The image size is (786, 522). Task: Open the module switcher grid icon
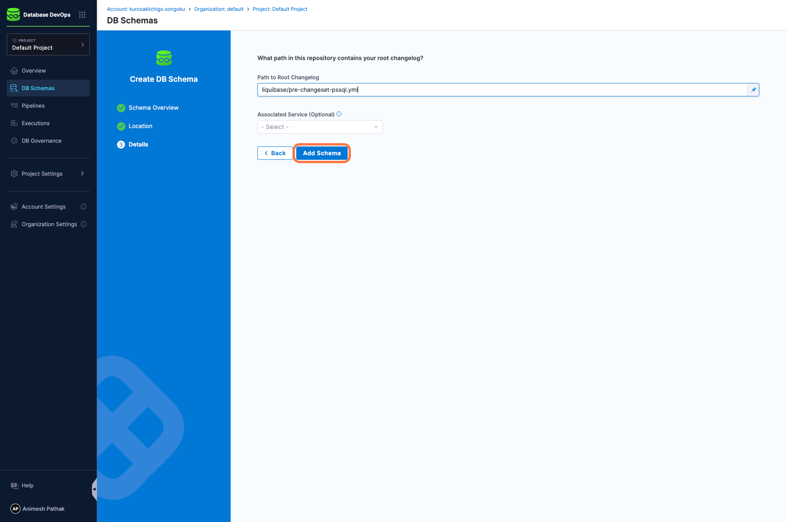pos(82,15)
